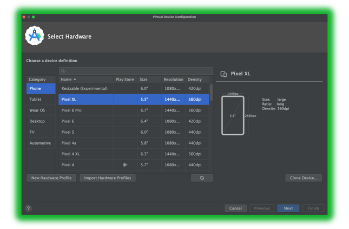
Task: Click the Pixel XL device preview diagram
Action: click(x=233, y=115)
